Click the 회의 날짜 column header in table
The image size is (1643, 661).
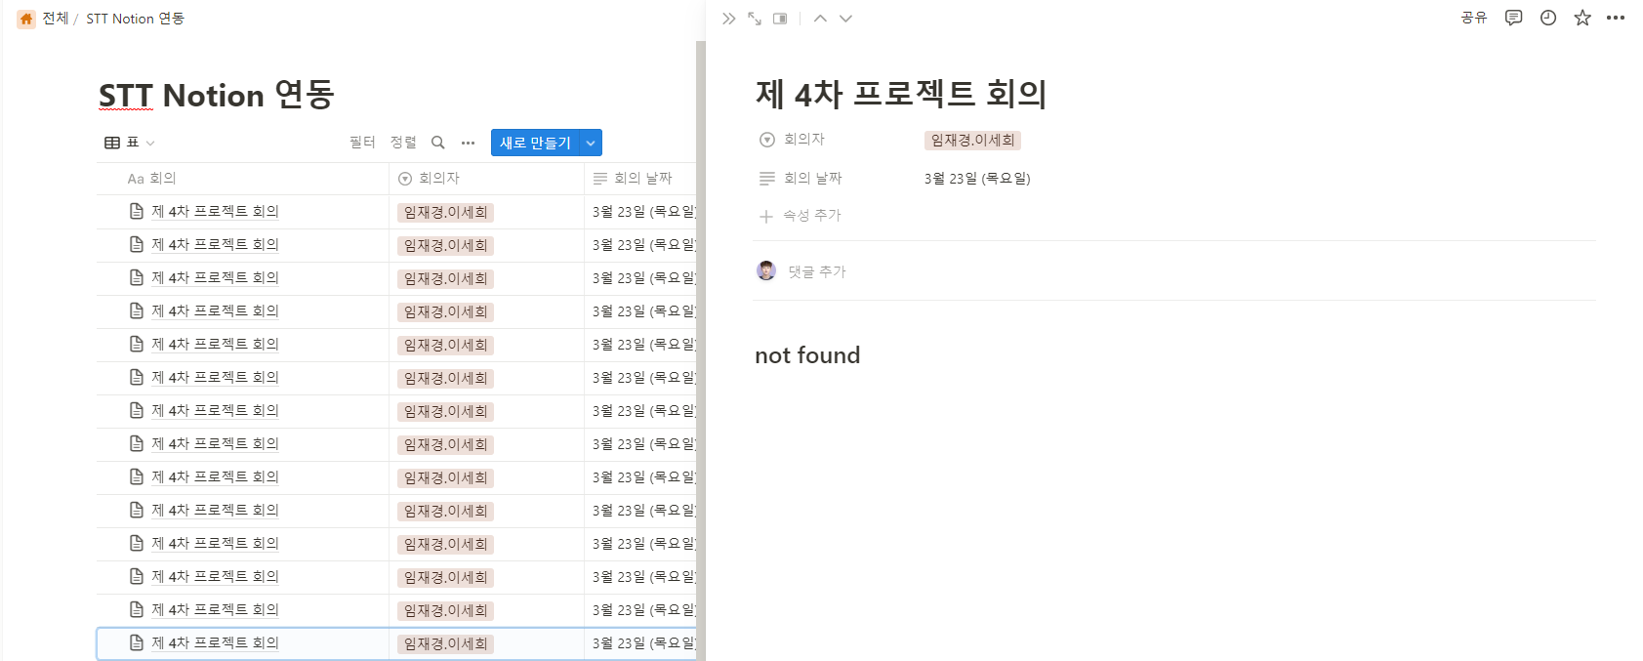[639, 179]
